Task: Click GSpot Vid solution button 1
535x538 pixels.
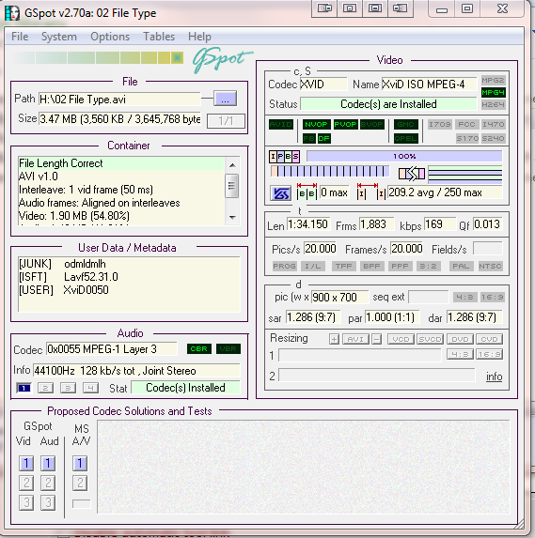Action: click(x=26, y=464)
